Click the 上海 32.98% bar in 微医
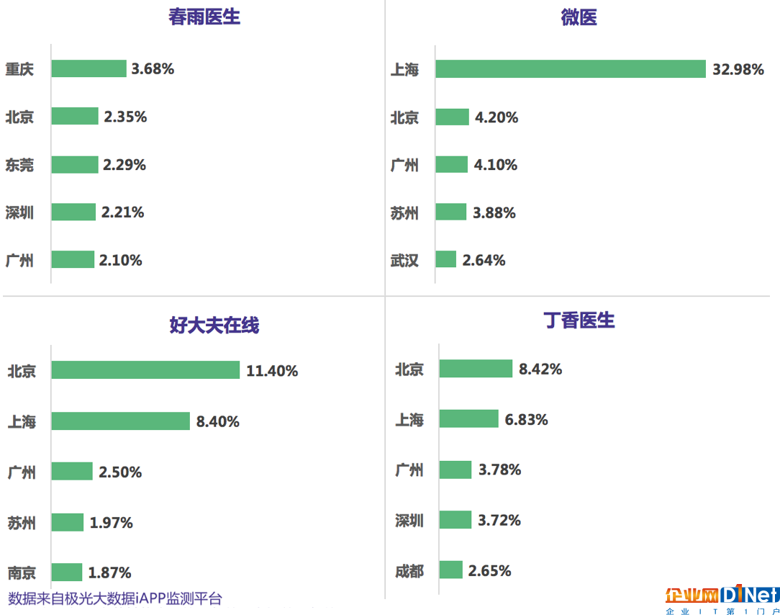This screenshot has width=780, height=615. pos(571,68)
